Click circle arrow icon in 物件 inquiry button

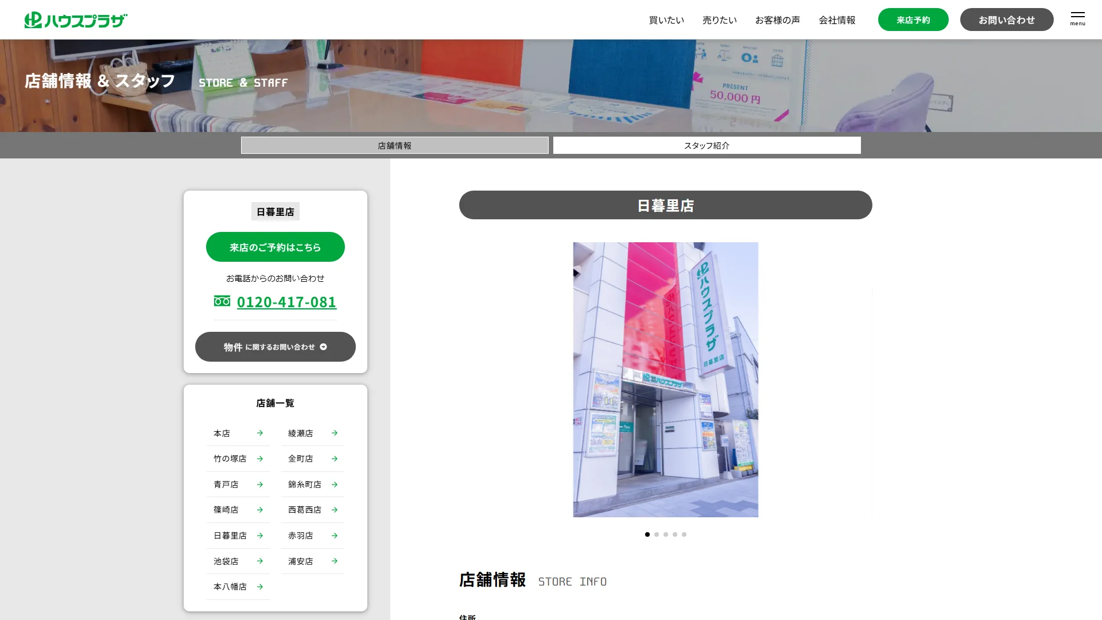pos(323,347)
